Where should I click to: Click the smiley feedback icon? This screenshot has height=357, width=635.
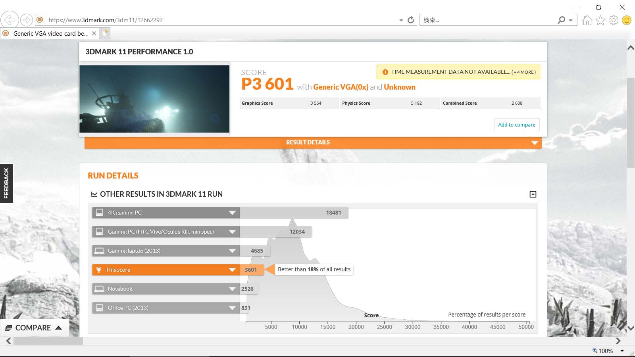point(627,20)
